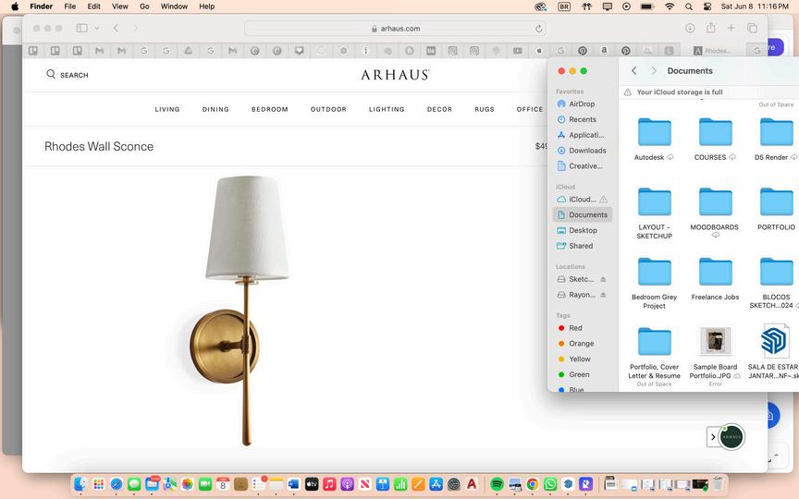Select the LAYOUT - SKETCHUP folder

click(655, 202)
